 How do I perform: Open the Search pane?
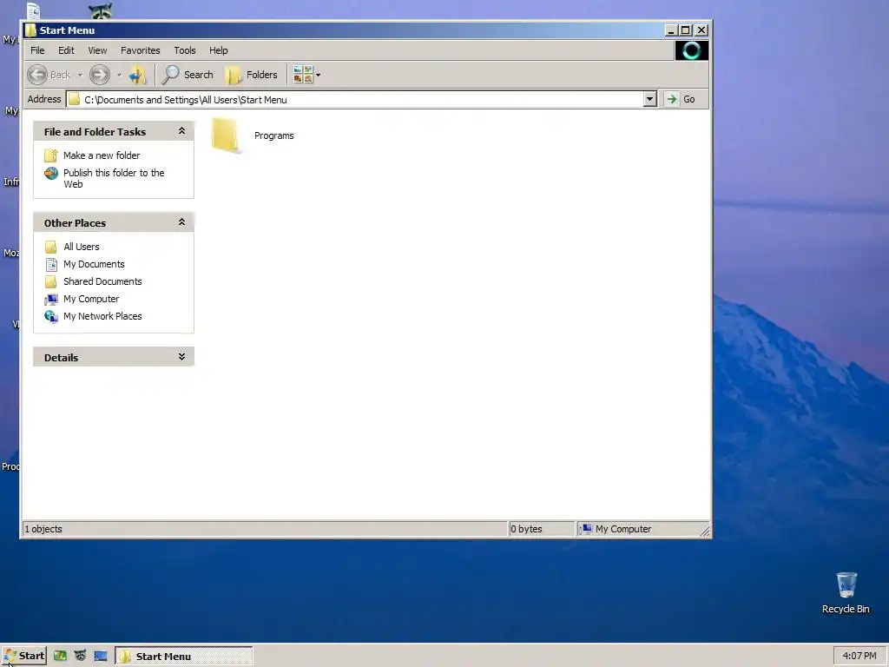coord(188,75)
